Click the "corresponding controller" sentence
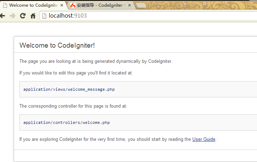Screen dimensions: 257x162 73,106
